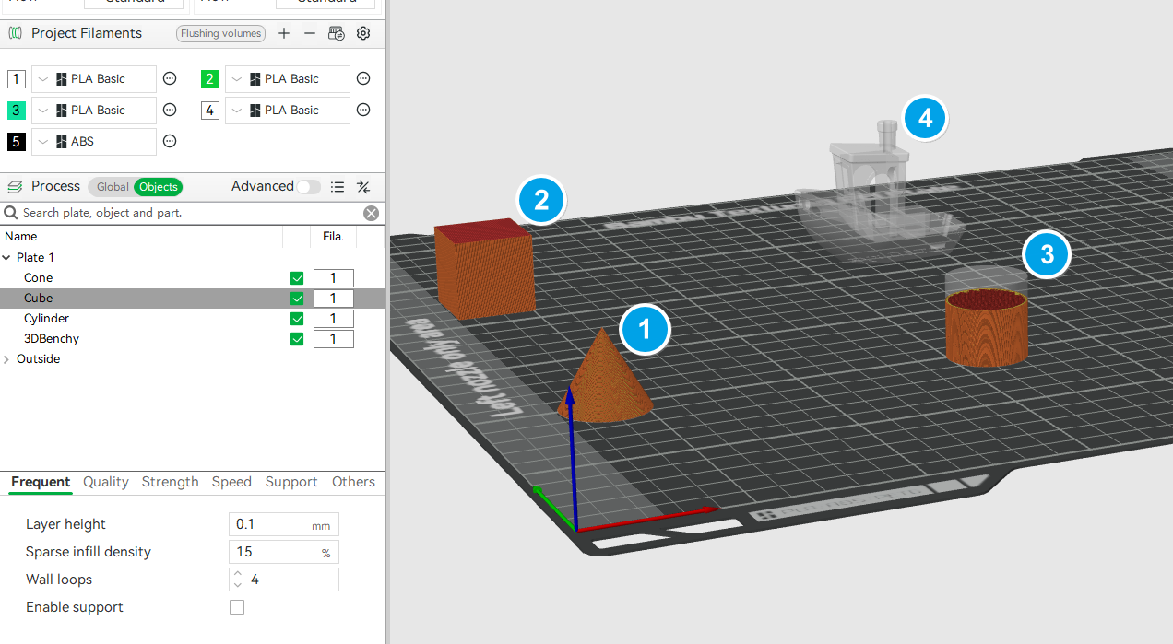Click the white filament 1 color swatch
This screenshot has height=644, width=1173.
coord(17,79)
